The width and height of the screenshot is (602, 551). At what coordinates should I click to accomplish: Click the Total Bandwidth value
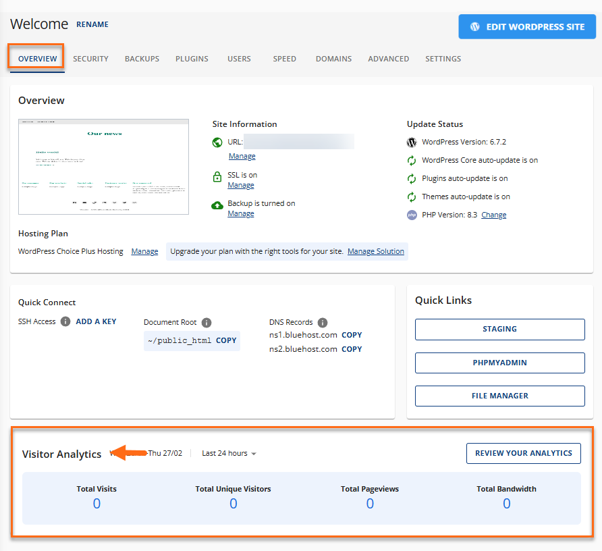507,504
